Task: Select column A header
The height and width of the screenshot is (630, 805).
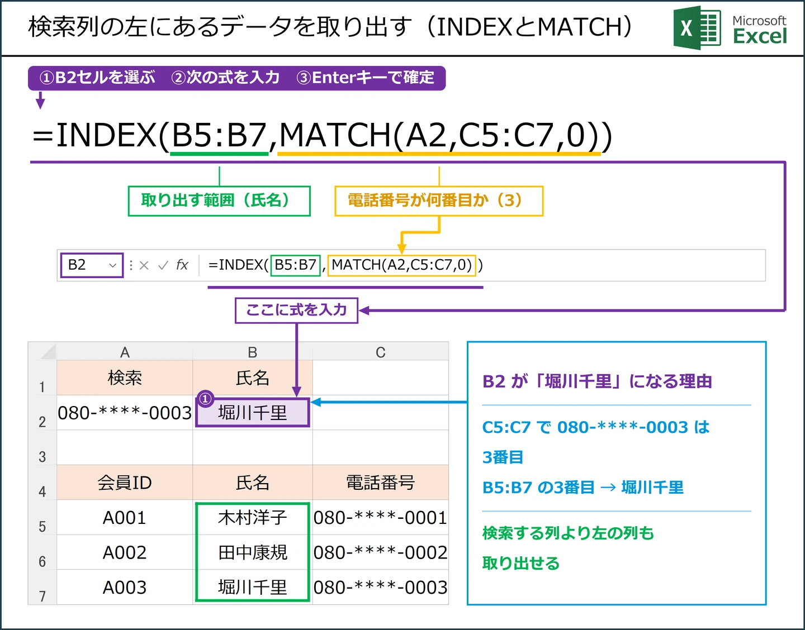Action: pos(125,352)
